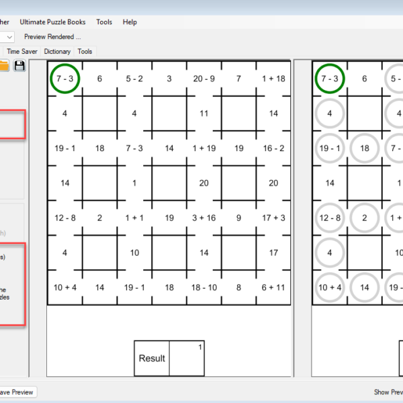Click the grey circled 10 + 4 solution cell

330,287
